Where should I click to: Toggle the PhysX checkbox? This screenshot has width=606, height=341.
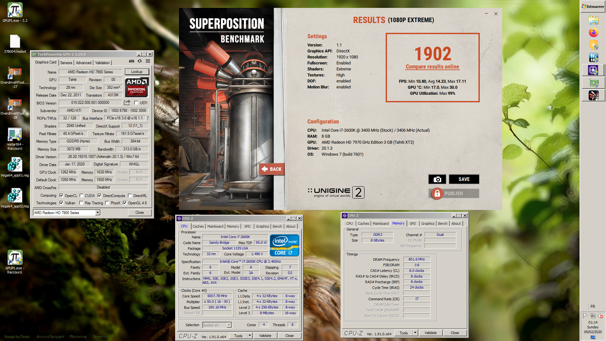coord(107,203)
